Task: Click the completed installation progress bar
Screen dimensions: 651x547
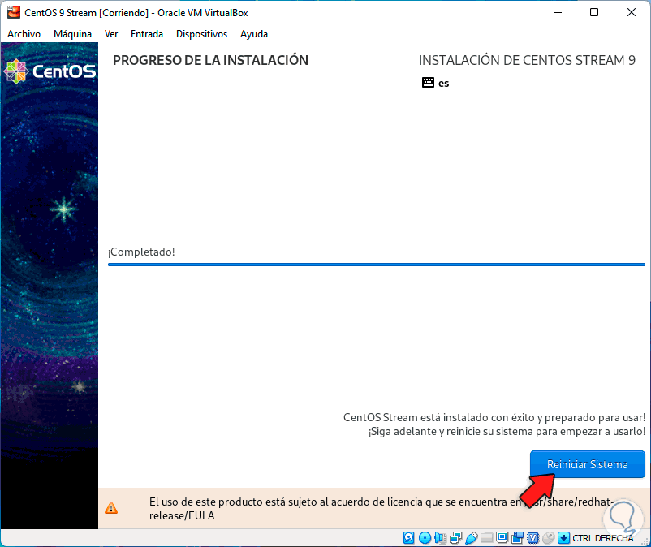Action: (376, 265)
